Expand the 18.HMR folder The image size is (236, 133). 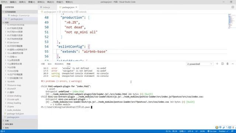pyautogui.click(x=20, y=82)
